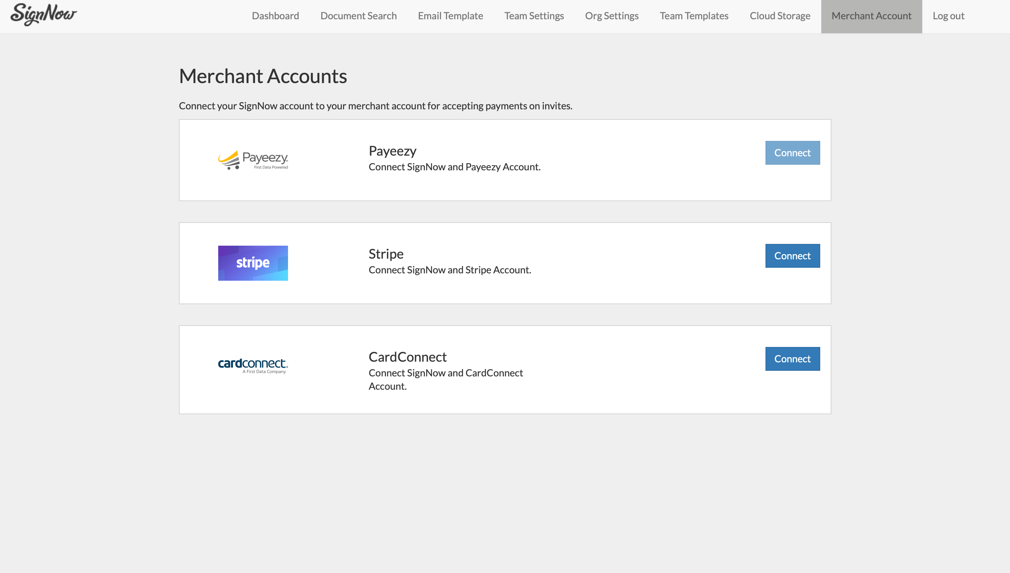The width and height of the screenshot is (1010, 573).
Task: Click the Team Templates tab
Action: pyautogui.click(x=694, y=15)
